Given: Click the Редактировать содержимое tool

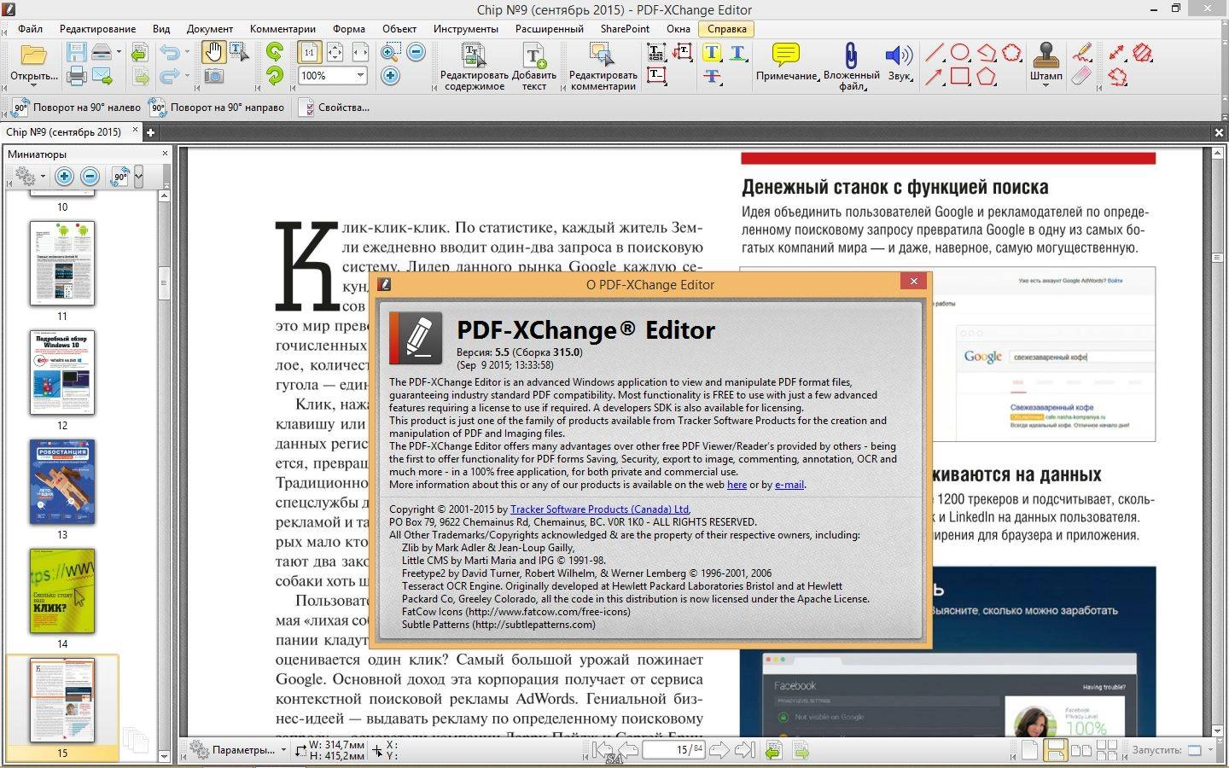Looking at the screenshot, I should tap(474, 67).
